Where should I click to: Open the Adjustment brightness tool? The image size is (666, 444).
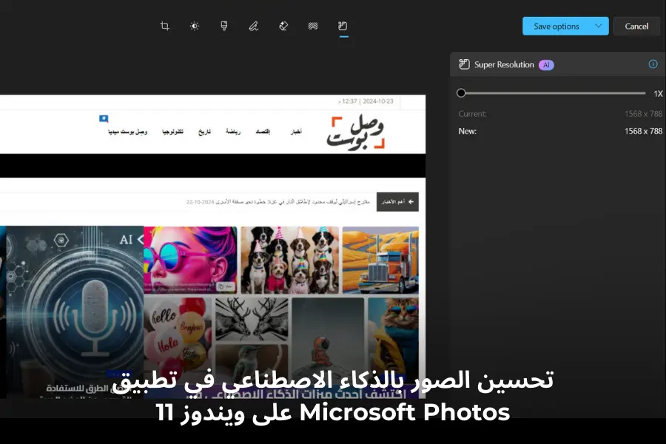click(195, 27)
